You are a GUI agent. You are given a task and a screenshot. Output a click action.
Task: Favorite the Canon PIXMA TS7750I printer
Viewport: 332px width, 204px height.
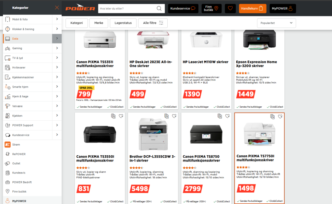click(x=280, y=116)
